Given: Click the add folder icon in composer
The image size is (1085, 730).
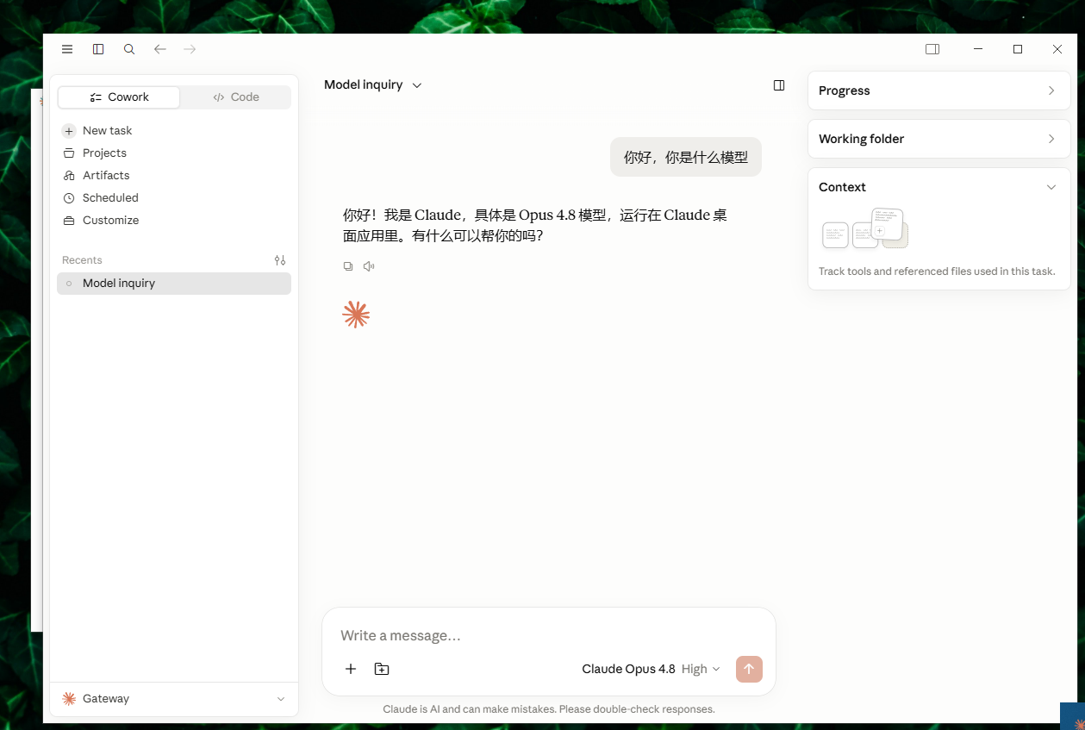Looking at the screenshot, I should click(x=382, y=669).
